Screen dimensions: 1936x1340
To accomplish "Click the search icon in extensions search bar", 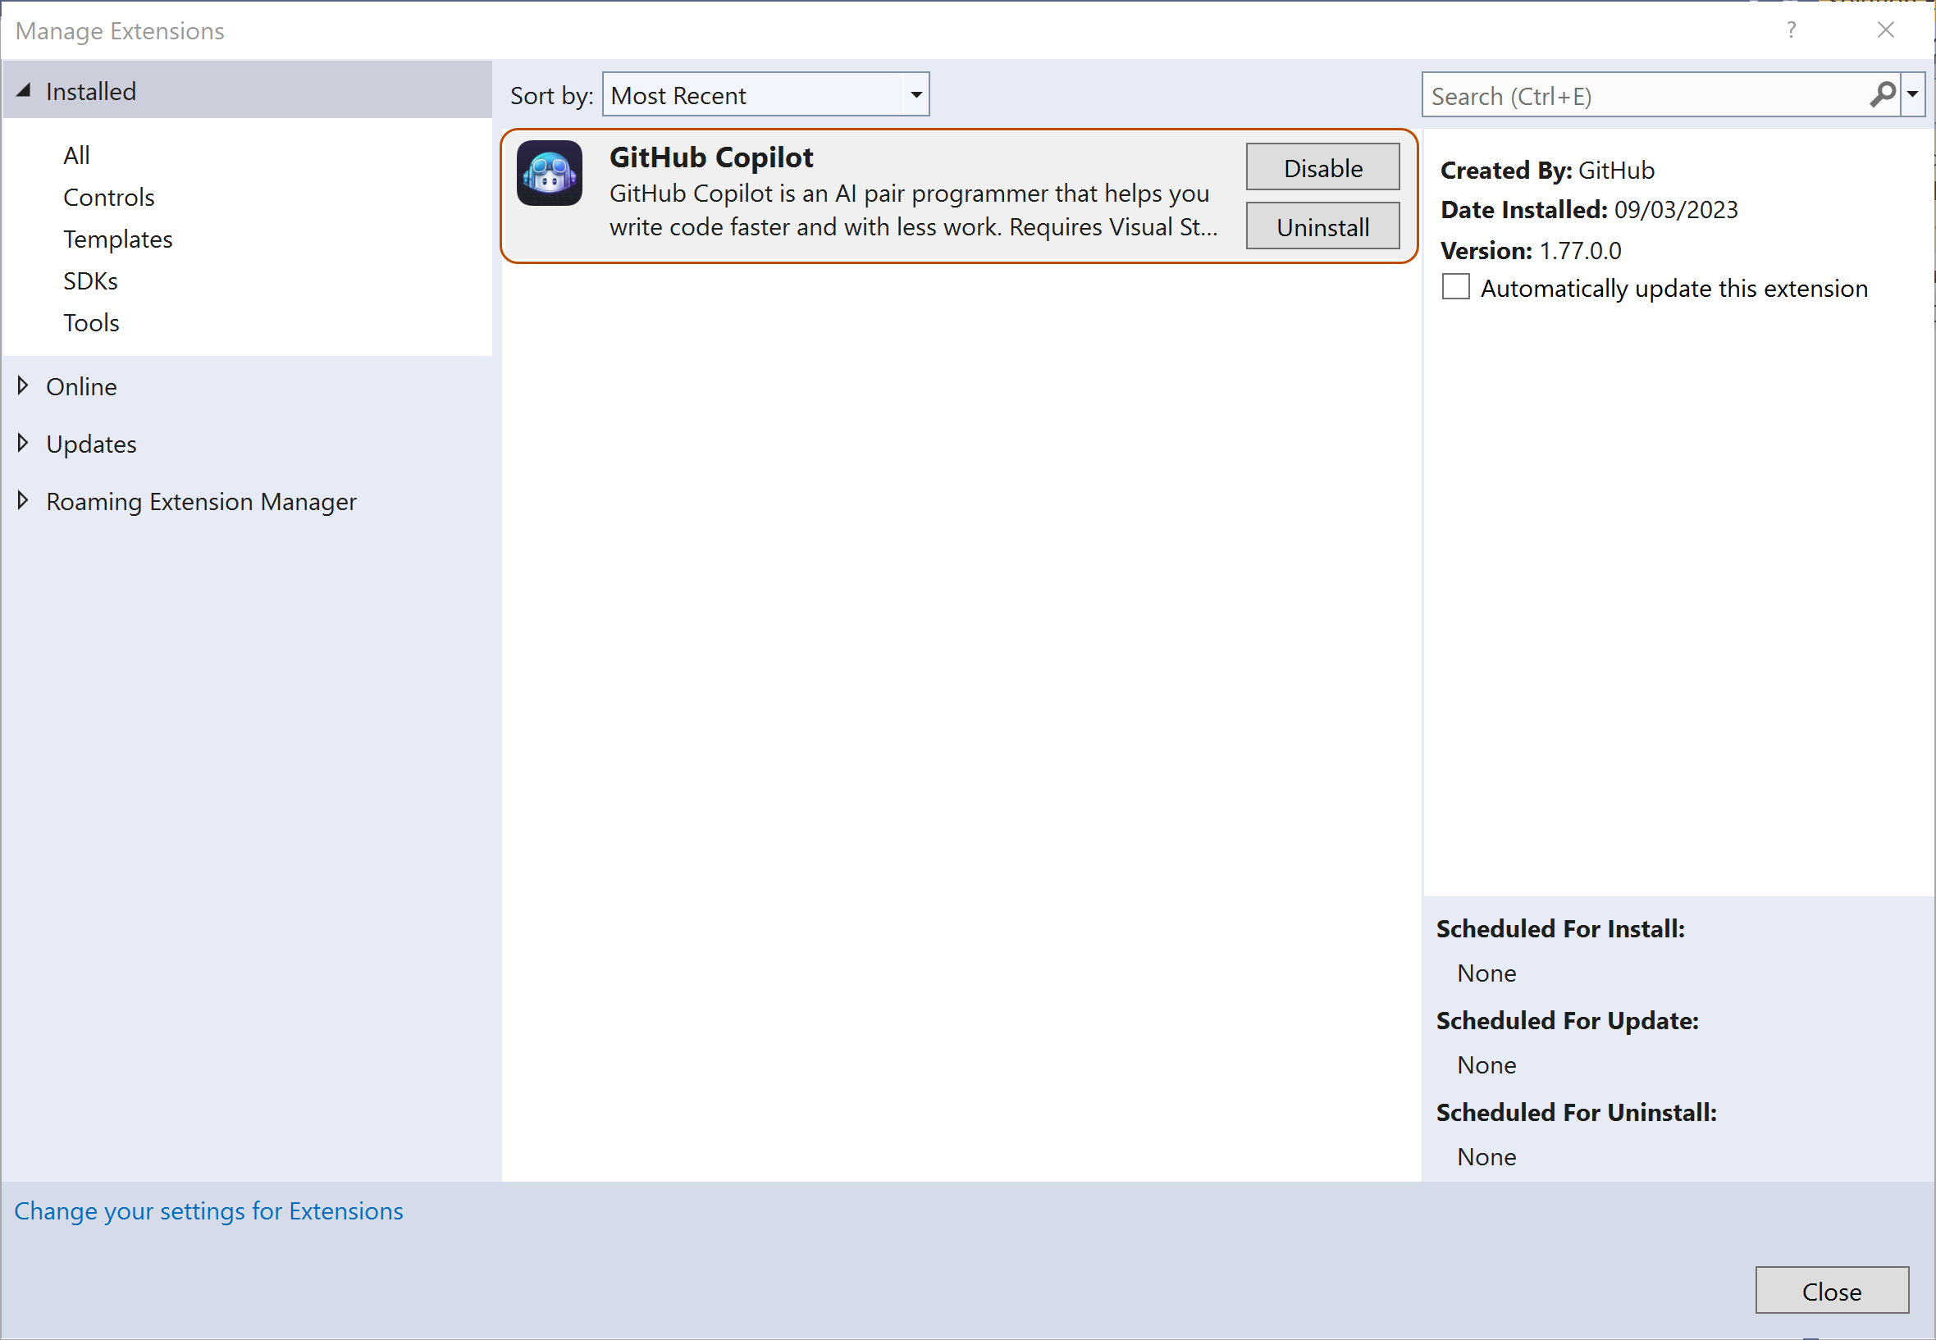I will click(x=1884, y=94).
